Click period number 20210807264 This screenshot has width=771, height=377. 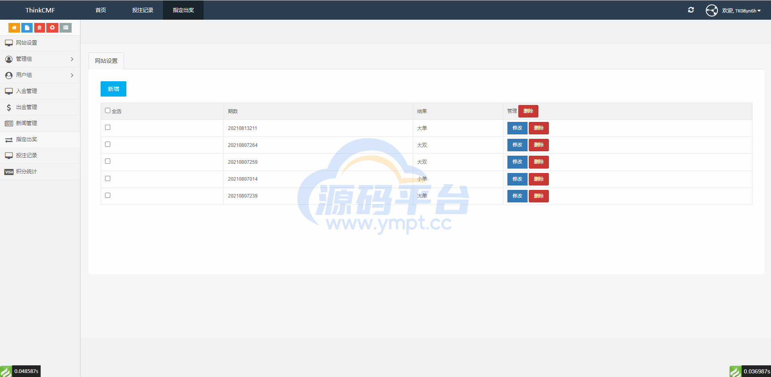(x=243, y=145)
